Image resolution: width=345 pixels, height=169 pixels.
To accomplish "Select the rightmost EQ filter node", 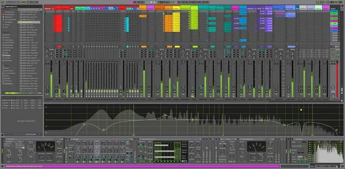I will click(336, 130).
